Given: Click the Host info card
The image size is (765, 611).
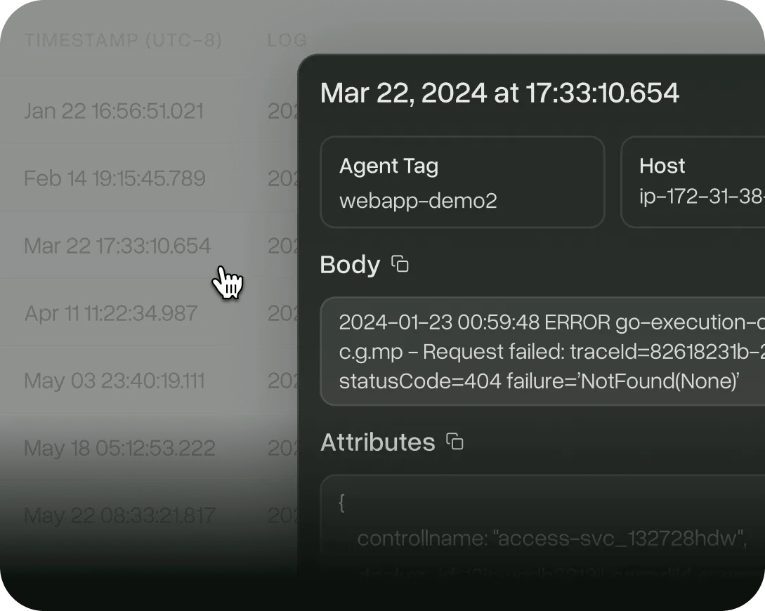Looking at the screenshot, I should [692, 182].
